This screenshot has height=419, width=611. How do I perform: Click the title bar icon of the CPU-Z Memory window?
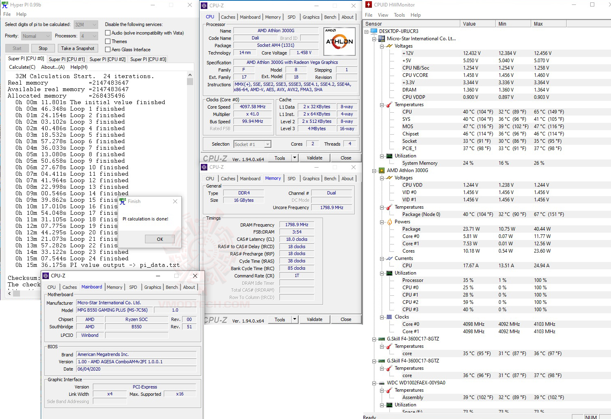tap(204, 167)
